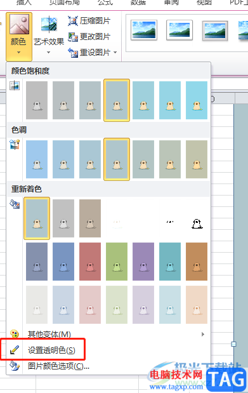Expand the arrow beside 其他变体
Image resolution: width=248 pixels, height=393 pixels.
click(203, 334)
